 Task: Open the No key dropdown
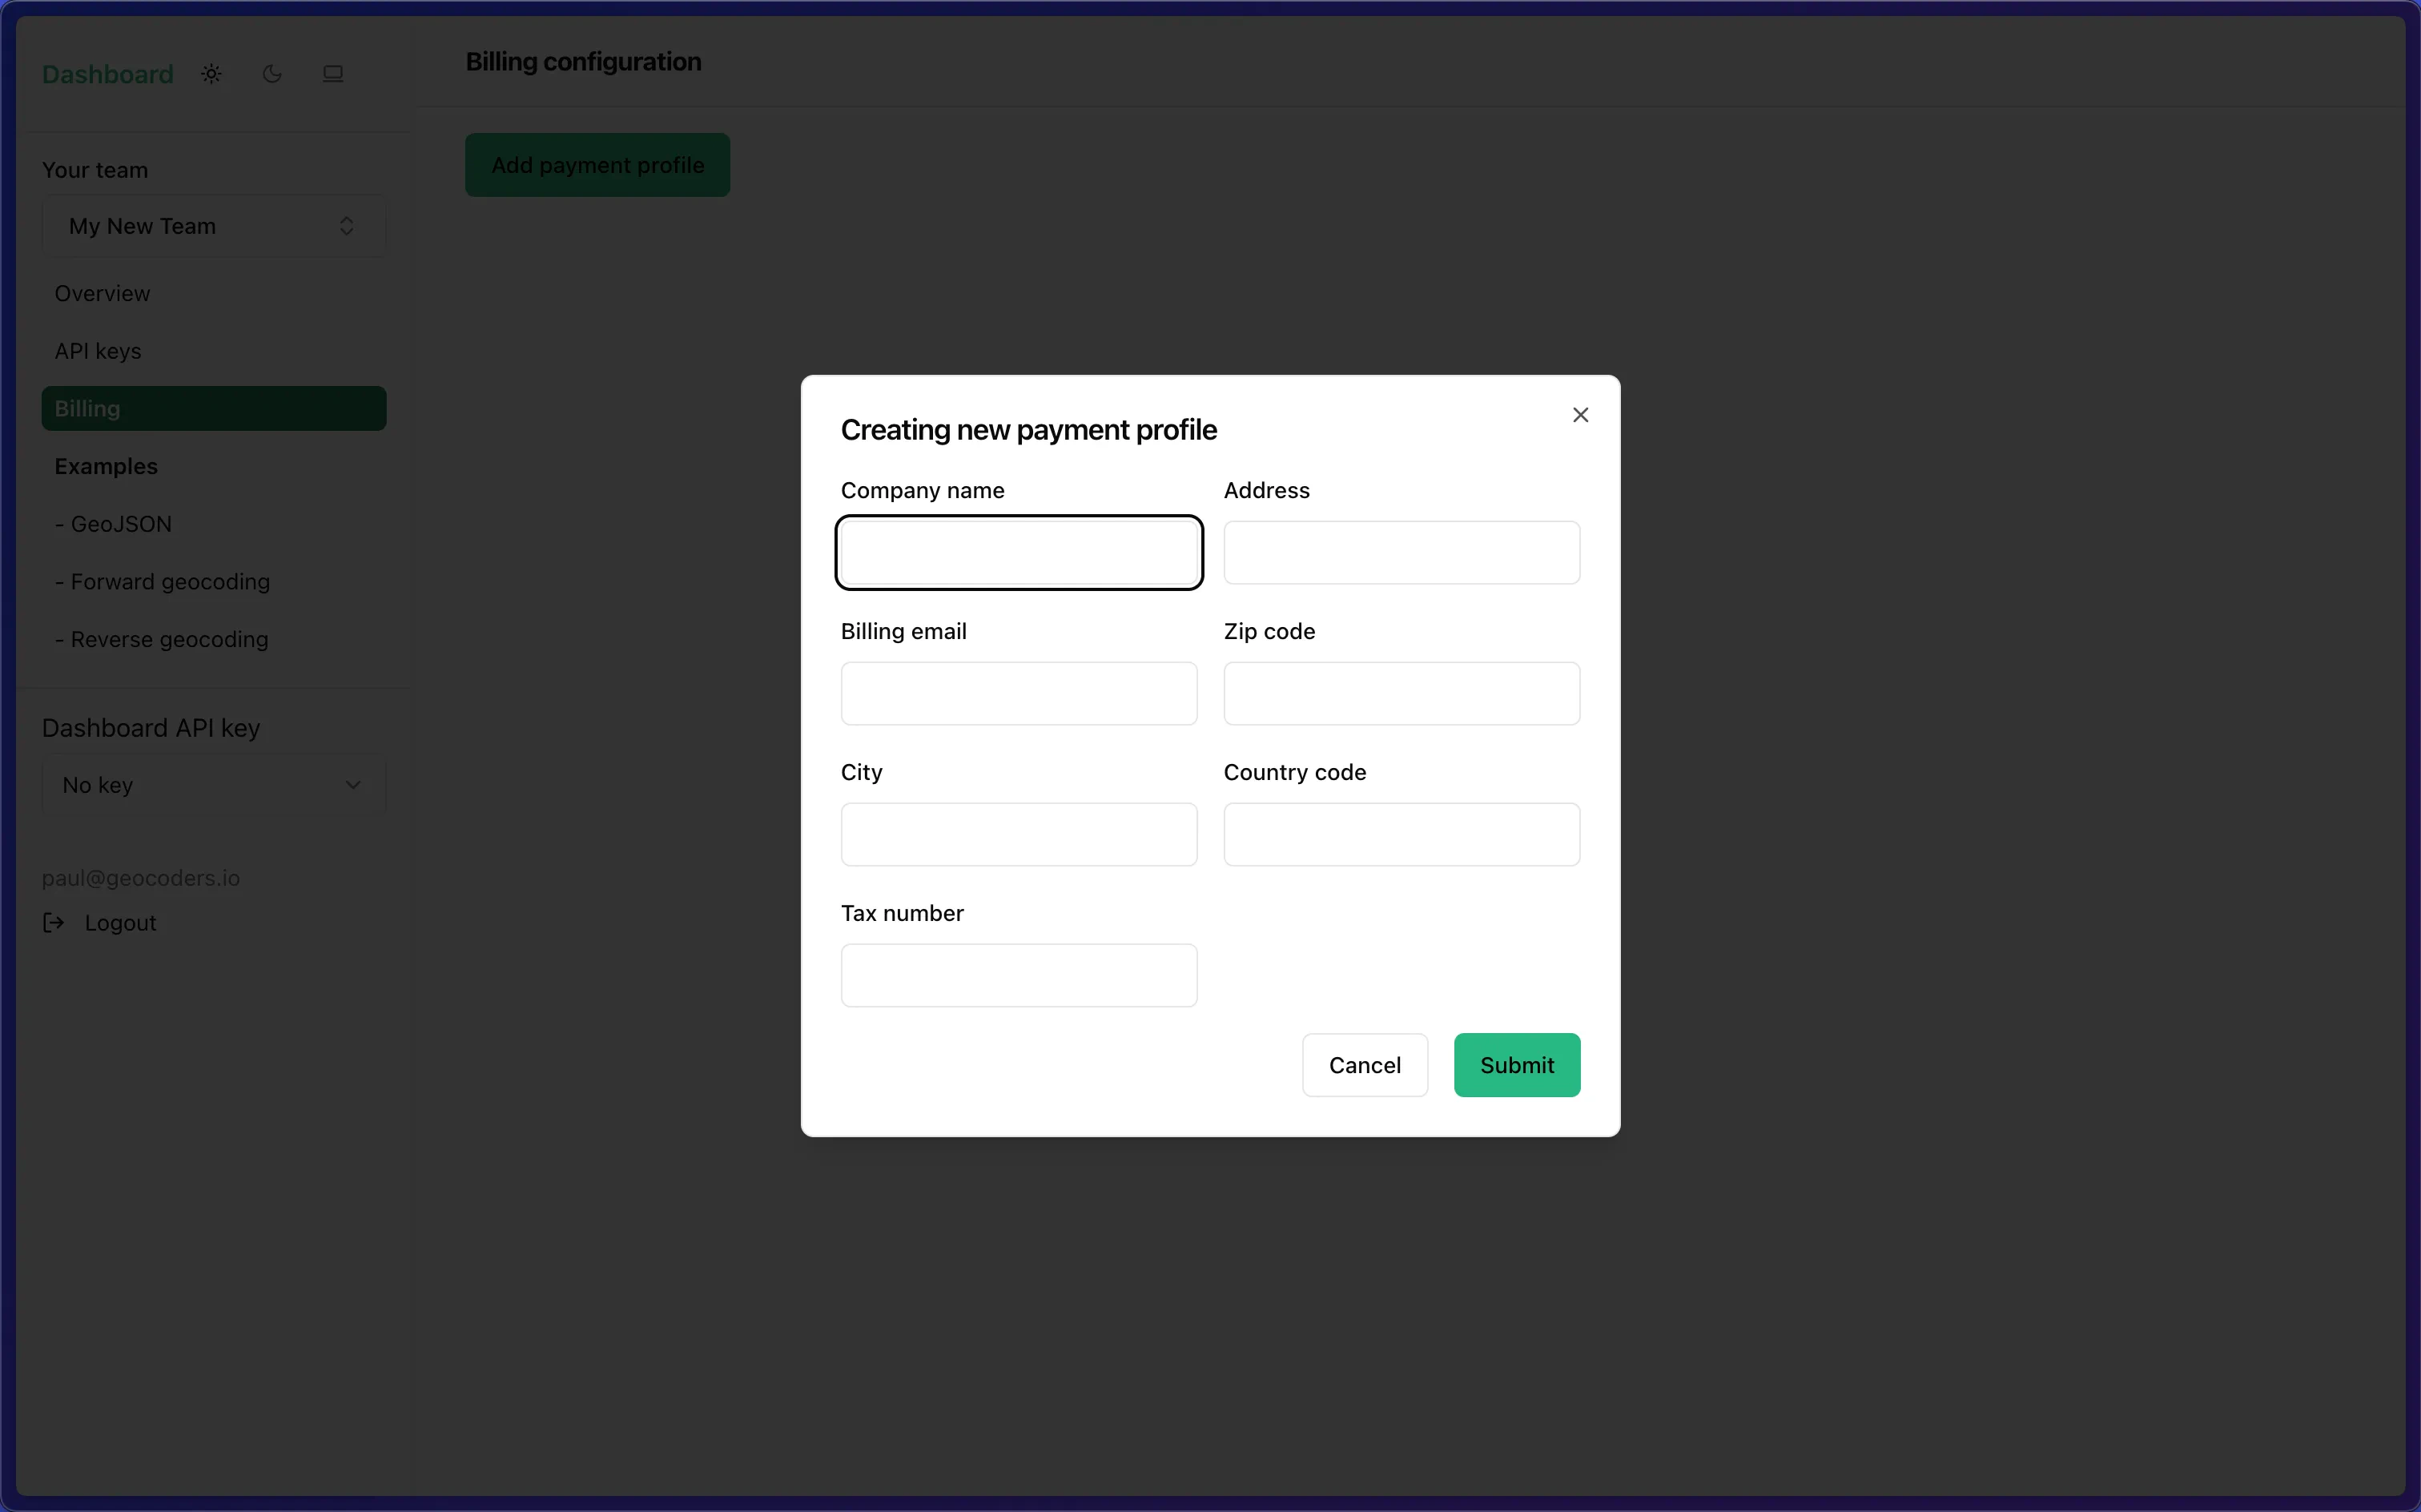(213, 785)
